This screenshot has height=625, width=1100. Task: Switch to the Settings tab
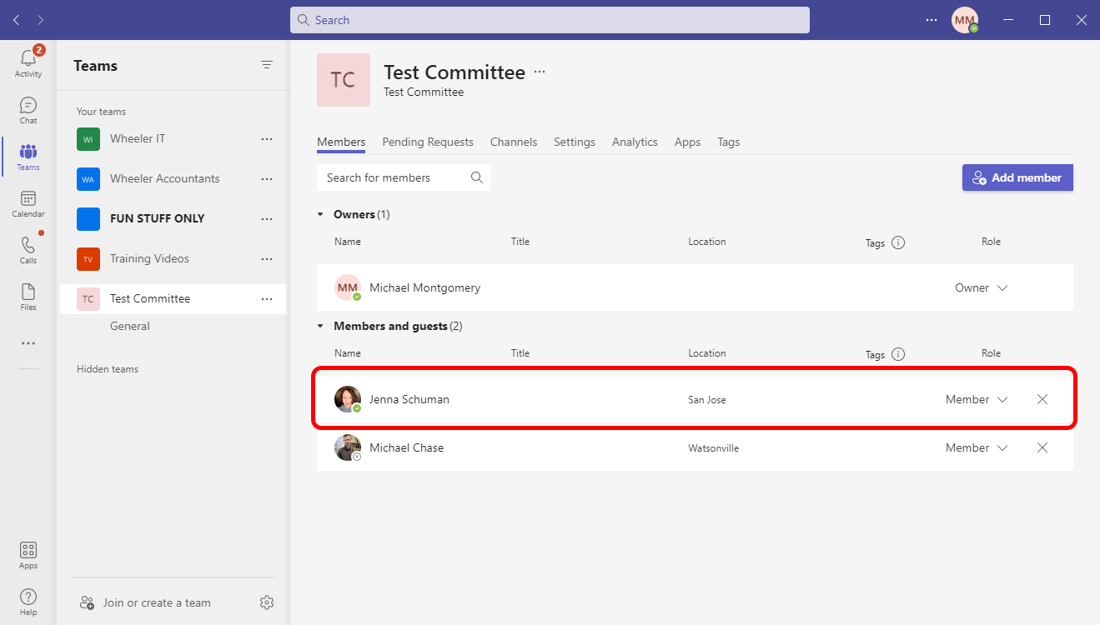click(x=575, y=142)
